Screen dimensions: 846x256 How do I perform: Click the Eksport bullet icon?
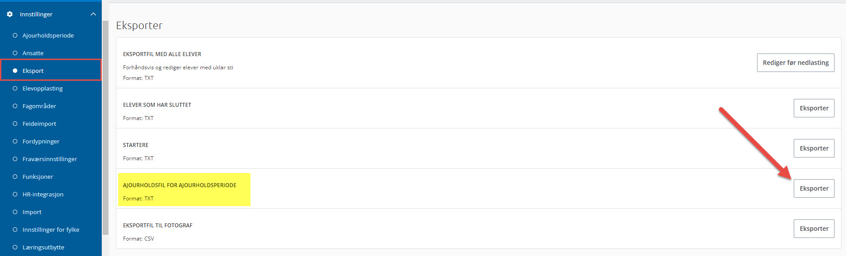click(x=15, y=71)
